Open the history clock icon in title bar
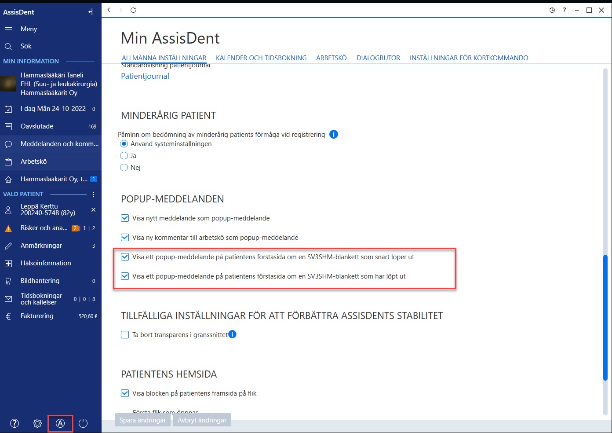The width and height of the screenshot is (612, 433). click(x=552, y=10)
